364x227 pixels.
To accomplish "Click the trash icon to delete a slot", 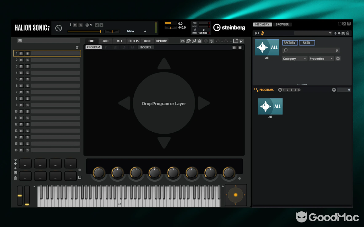I will (x=77, y=47).
